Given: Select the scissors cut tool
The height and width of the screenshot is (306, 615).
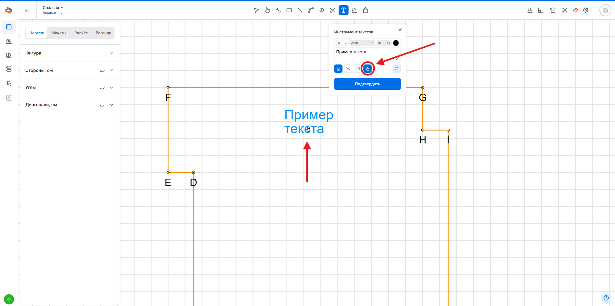Looking at the screenshot, I should [x=333, y=10].
